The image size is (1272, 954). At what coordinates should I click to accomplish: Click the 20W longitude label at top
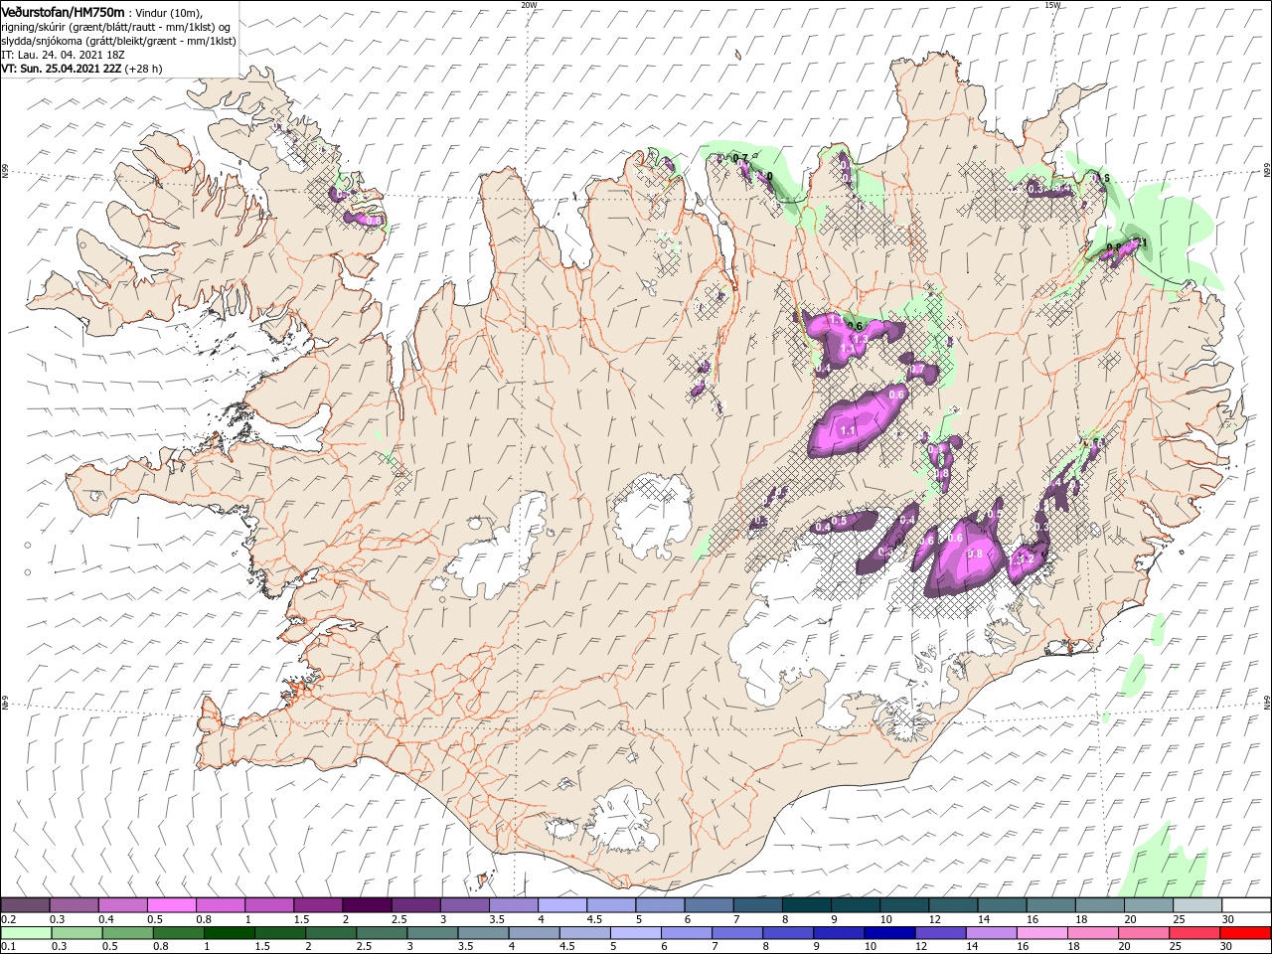529,5
